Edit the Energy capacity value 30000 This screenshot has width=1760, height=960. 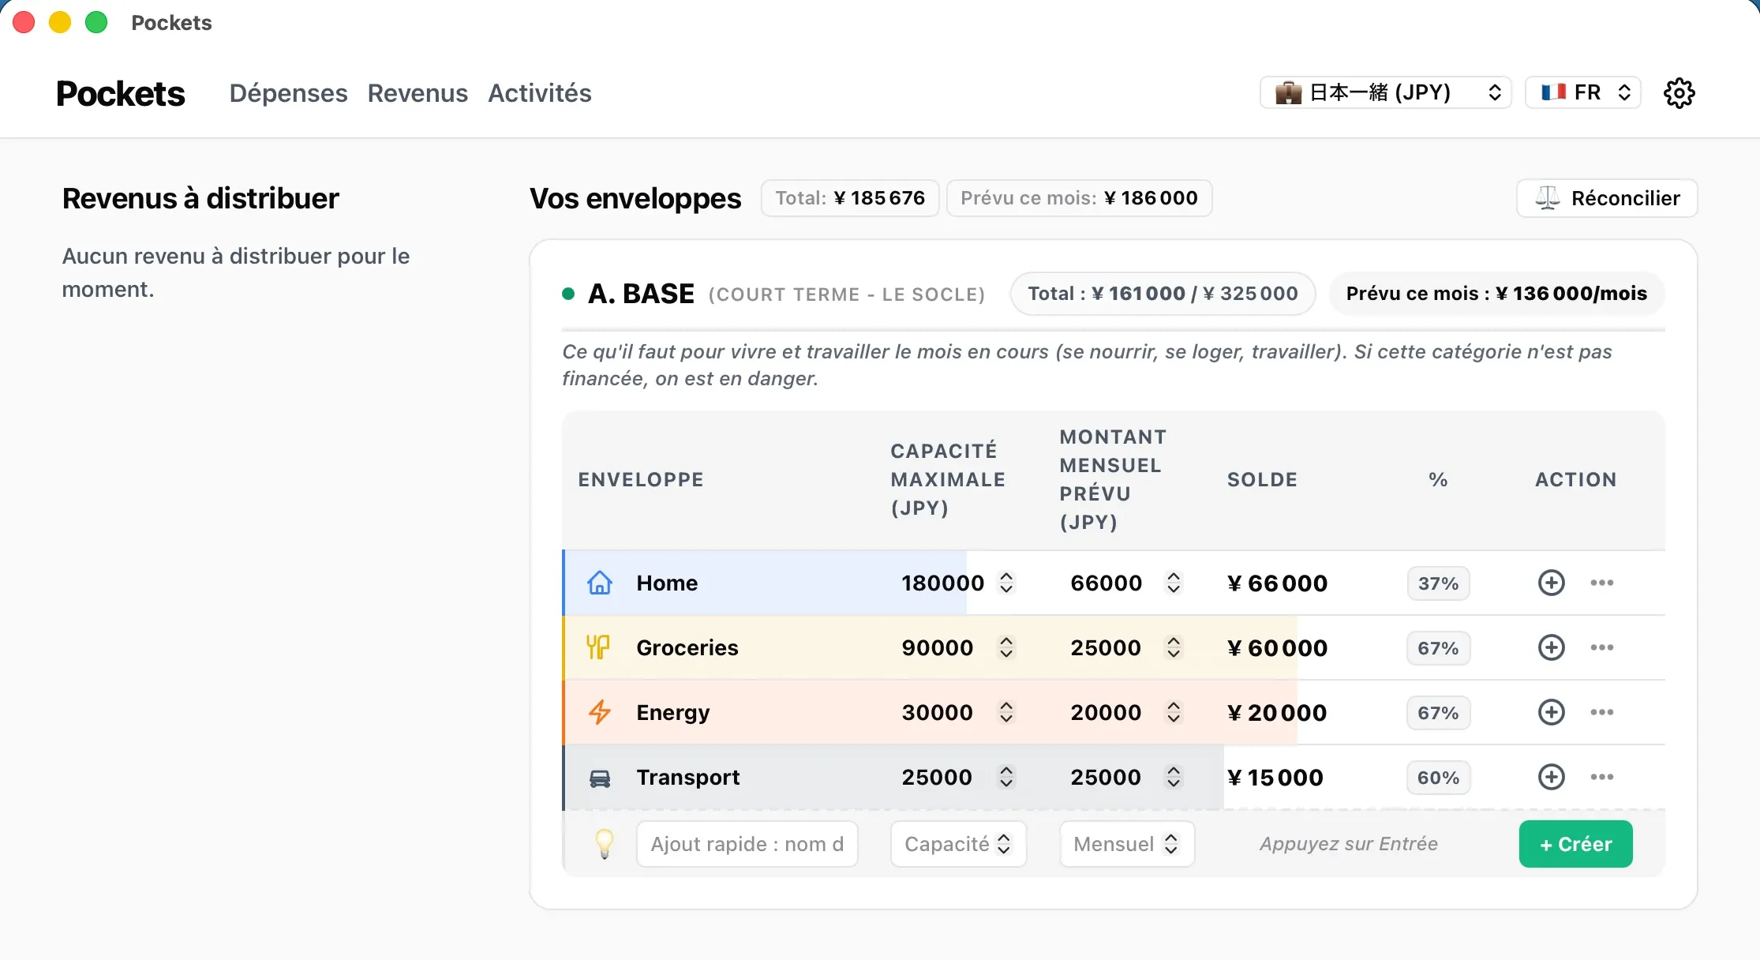pos(937,712)
